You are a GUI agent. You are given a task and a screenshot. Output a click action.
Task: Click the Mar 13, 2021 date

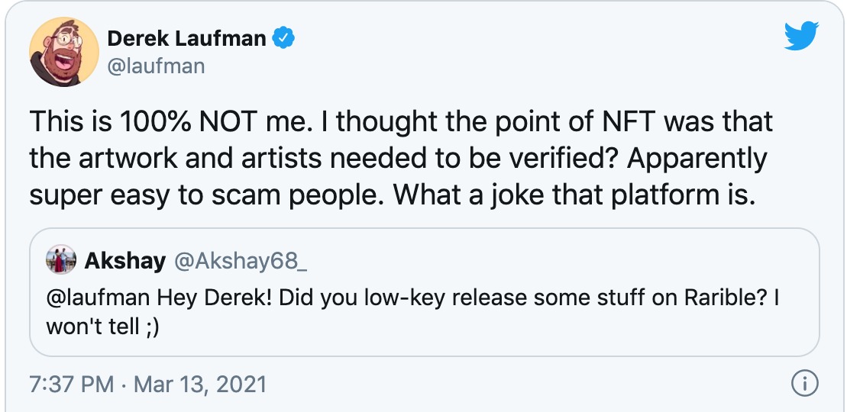click(x=200, y=384)
